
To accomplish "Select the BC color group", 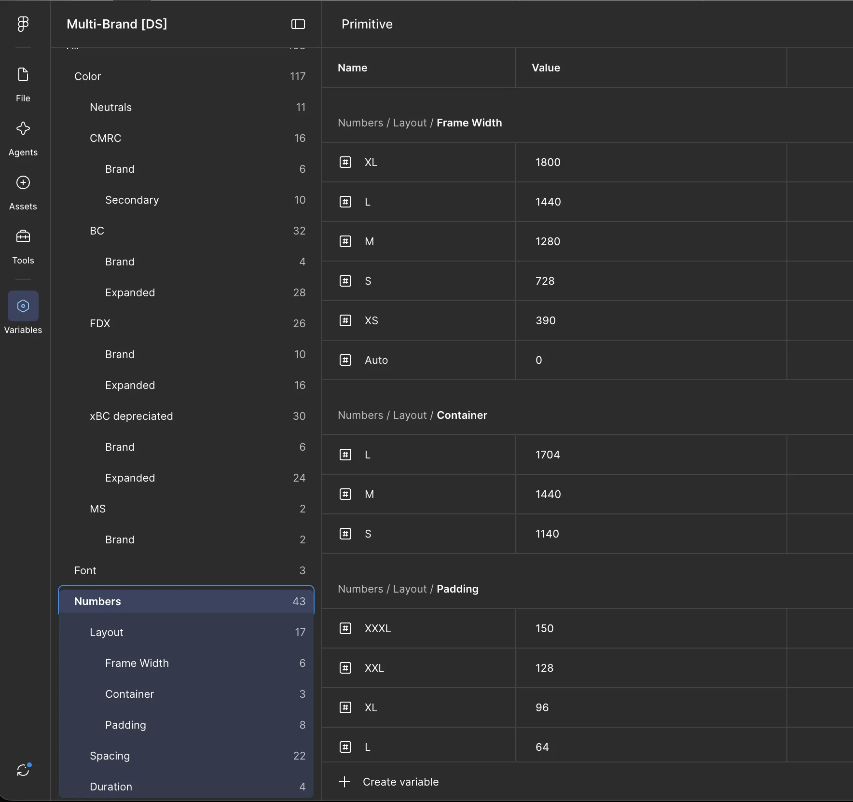I will 186,231.
